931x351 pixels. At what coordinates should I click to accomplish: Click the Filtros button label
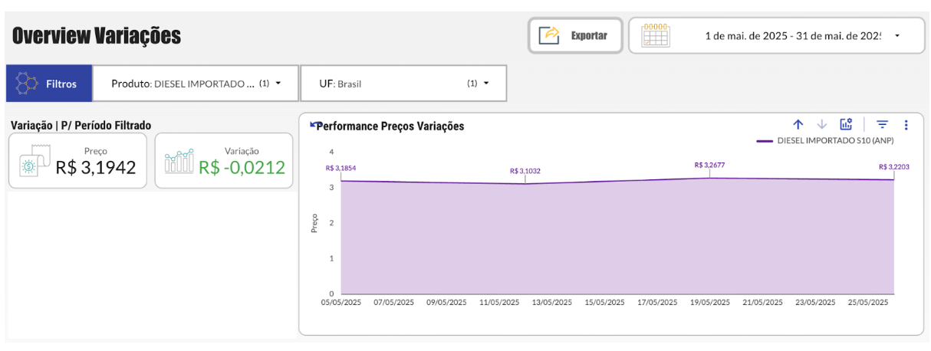(x=61, y=84)
